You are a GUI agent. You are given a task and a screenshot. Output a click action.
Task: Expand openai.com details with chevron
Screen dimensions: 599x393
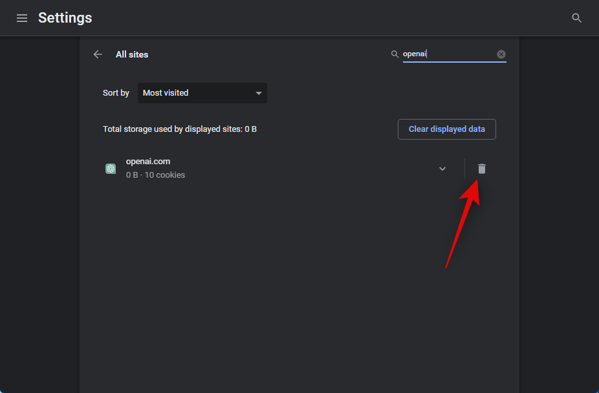click(x=442, y=169)
